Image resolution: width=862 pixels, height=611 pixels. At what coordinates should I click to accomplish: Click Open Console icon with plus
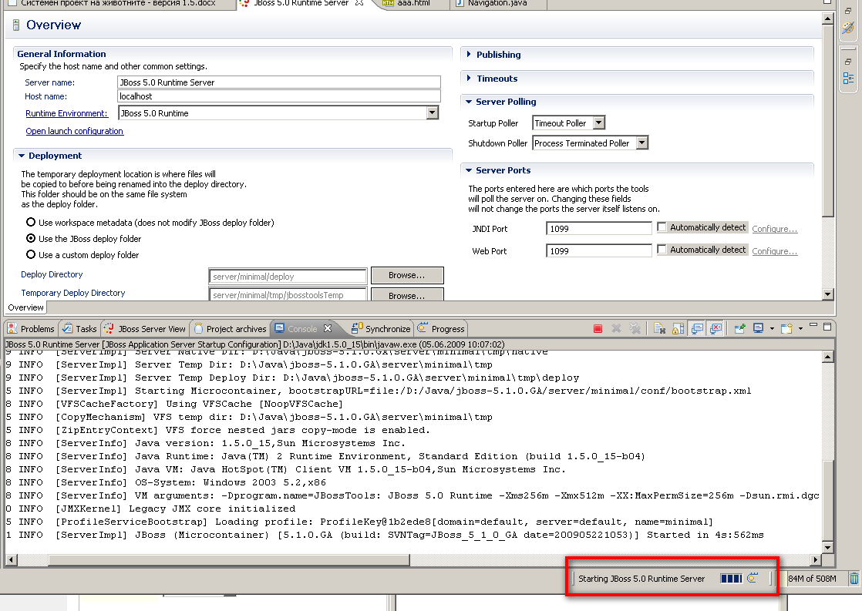[786, 328]
